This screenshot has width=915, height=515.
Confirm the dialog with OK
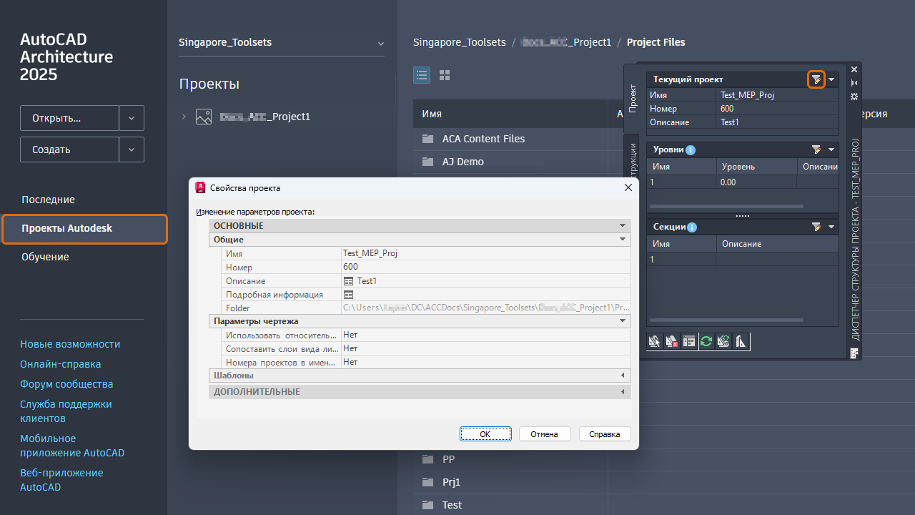485,433
